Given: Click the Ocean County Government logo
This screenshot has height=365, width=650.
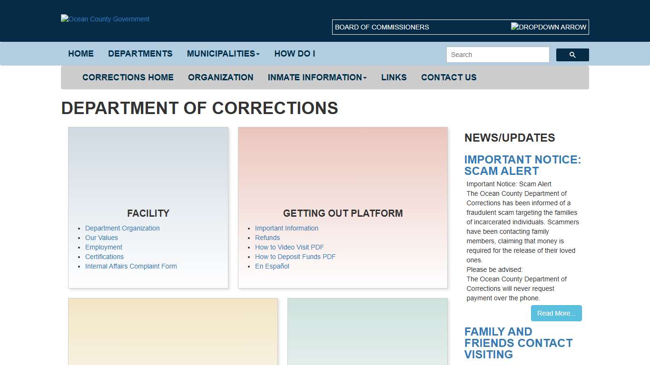Looking at the screenshot, I should 105,19.
